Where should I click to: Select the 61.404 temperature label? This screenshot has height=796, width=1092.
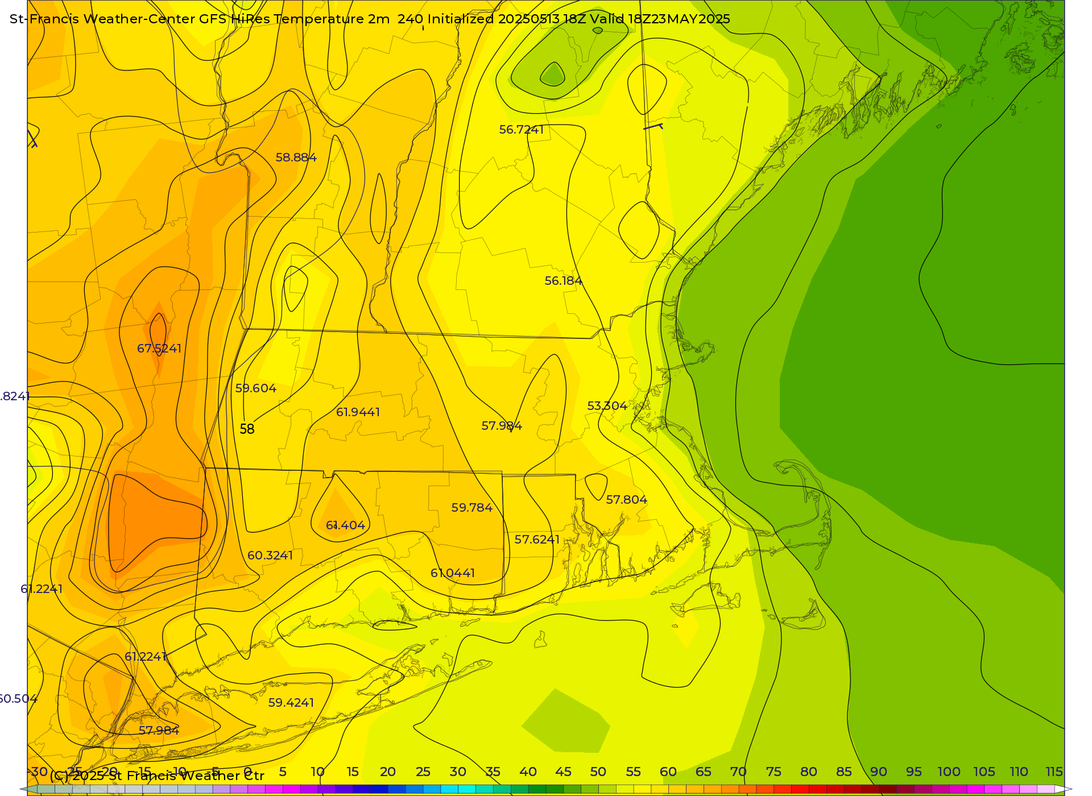point(346,525)
